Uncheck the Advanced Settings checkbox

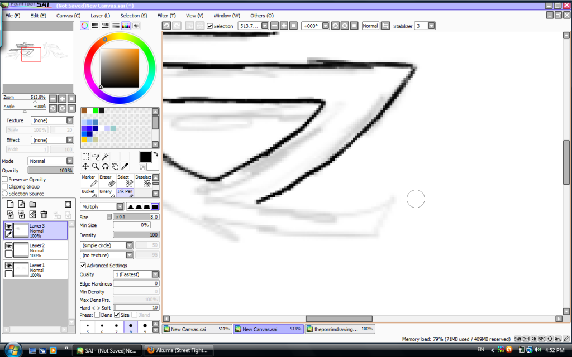(x=83, y=266)
